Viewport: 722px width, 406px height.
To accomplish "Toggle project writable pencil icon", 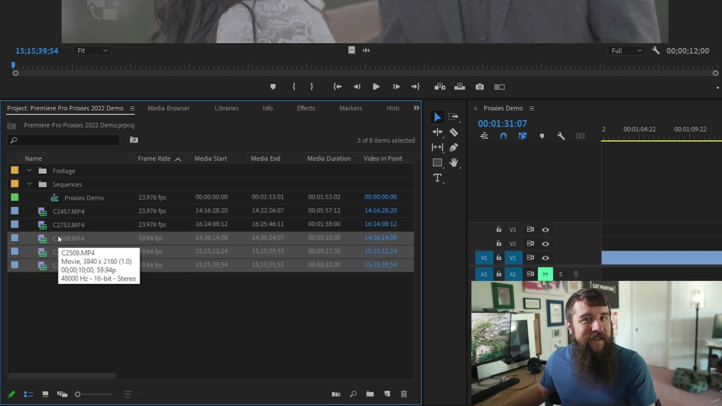I will pyautogui.click(x=11, y=394).
